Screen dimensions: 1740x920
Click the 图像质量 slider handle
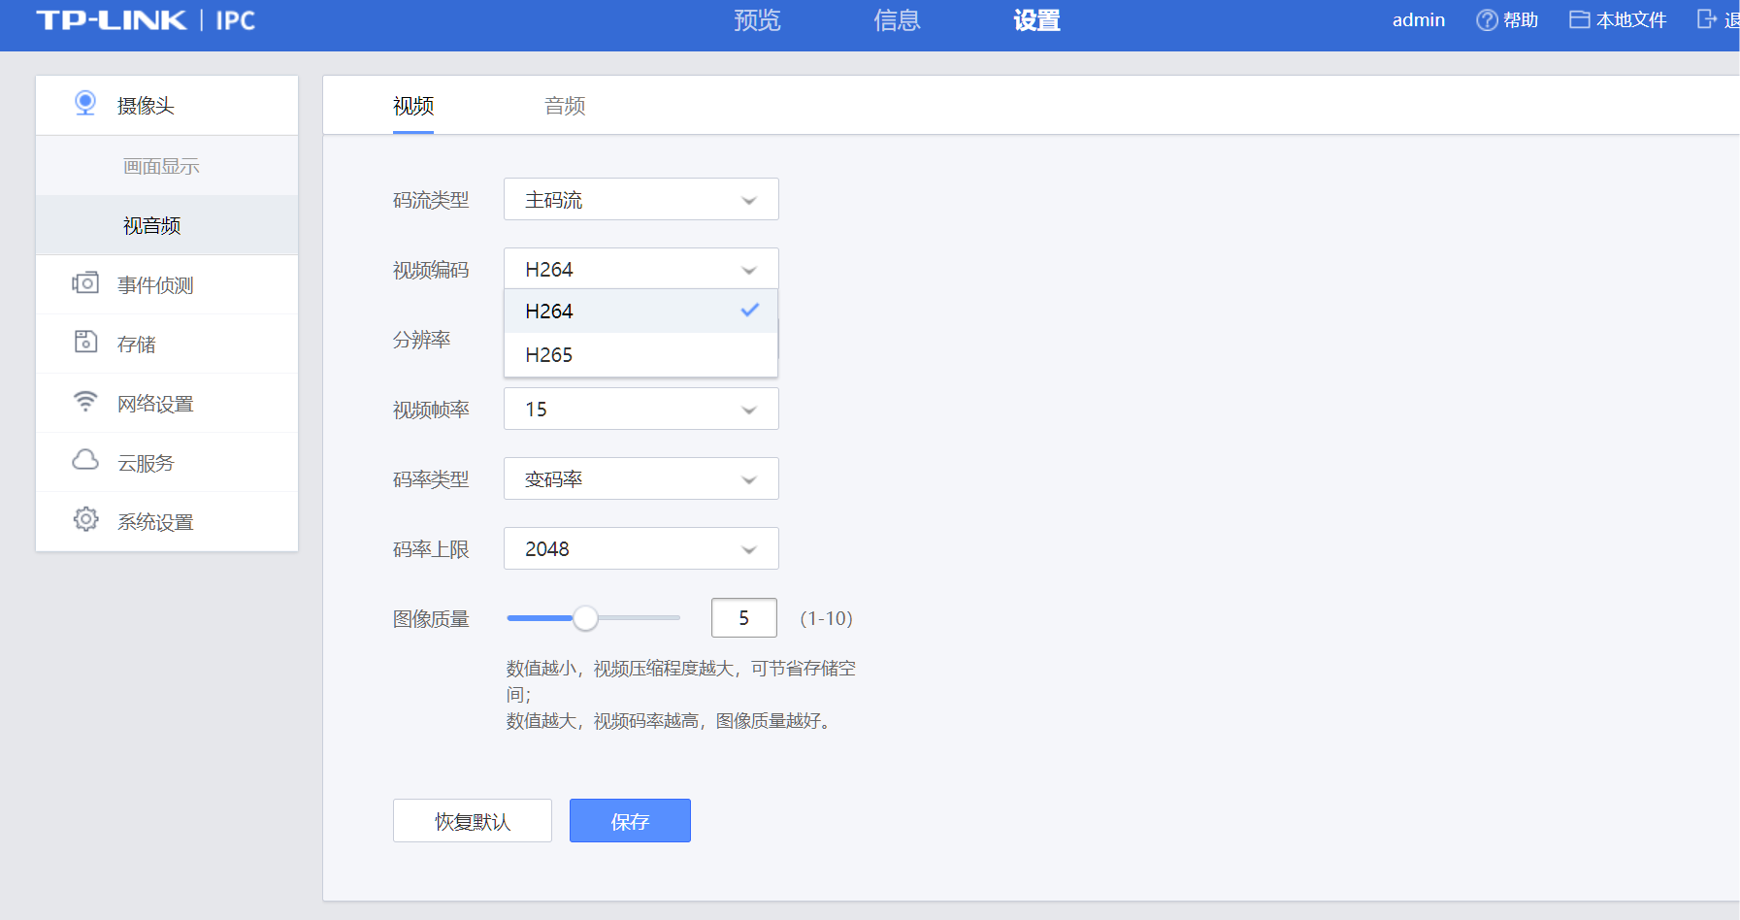click(585, 618)
